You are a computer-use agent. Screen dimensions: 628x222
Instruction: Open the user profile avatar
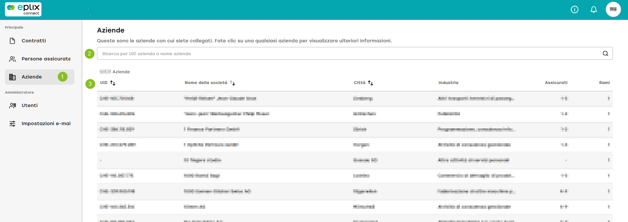(613, 9)
